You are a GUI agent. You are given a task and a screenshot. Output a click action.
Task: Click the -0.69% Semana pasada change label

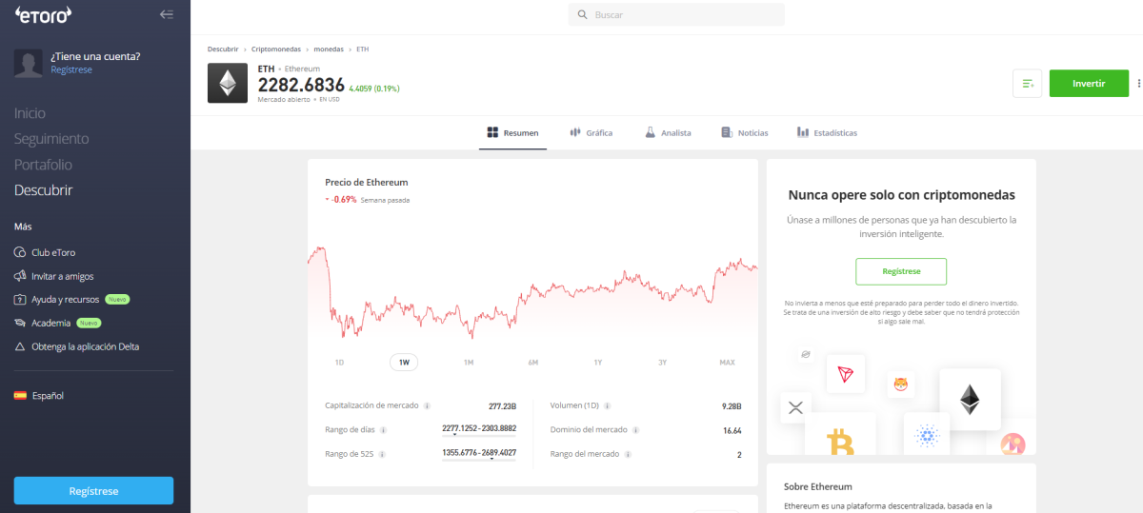pyautogui.click(x=368, y=200)
